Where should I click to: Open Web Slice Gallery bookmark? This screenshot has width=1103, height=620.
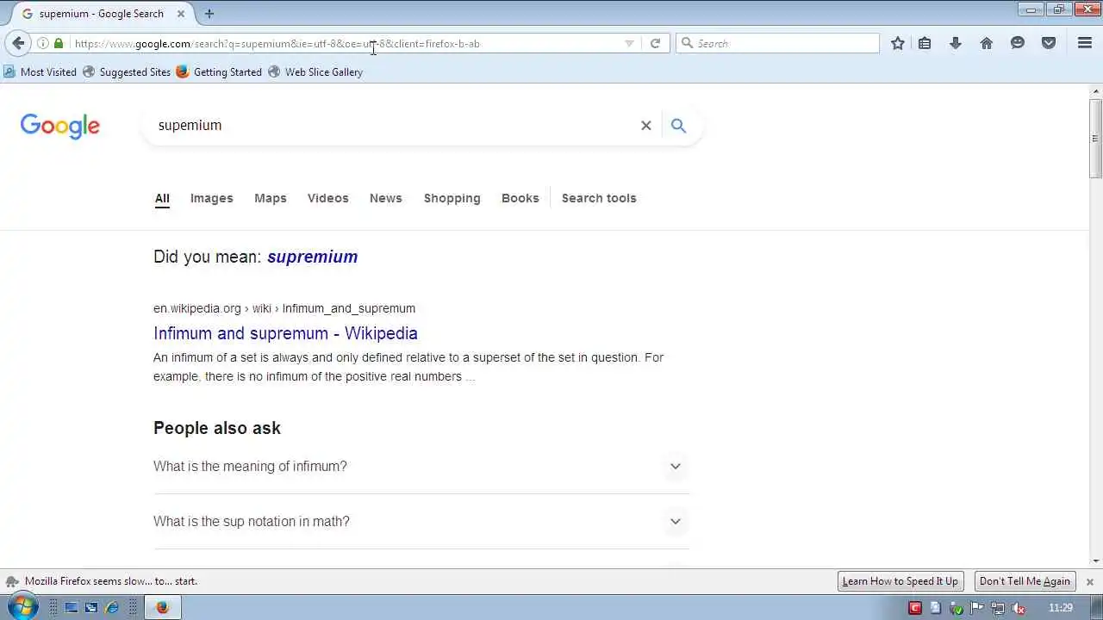(315, 72)
